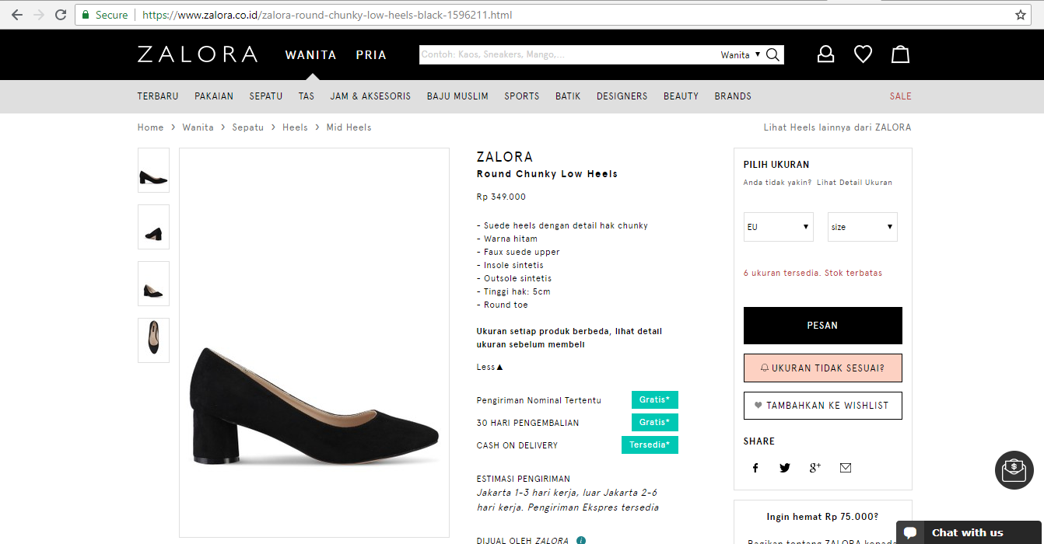Bookmark page with the star icon
This screenshot has height=544, width=1044.
coord(1021,15)
